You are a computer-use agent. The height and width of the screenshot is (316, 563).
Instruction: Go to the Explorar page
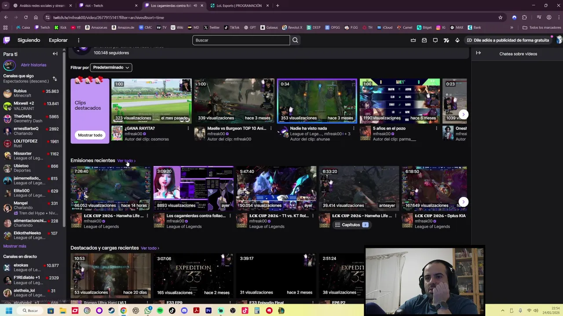(58, 40)
